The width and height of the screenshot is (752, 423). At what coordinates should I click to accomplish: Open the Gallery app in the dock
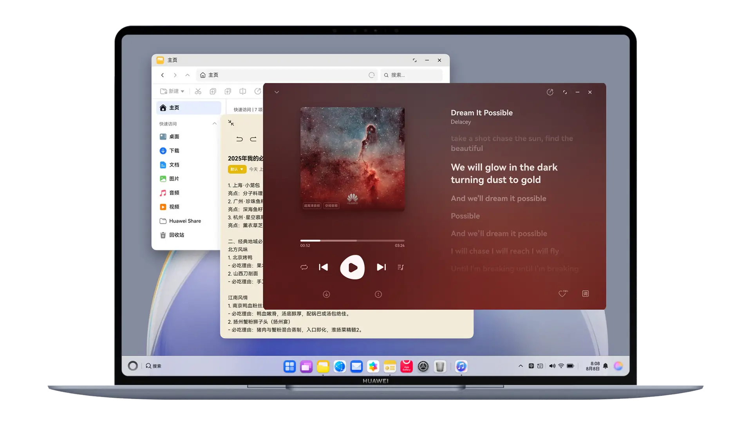pyautogui.click(x=373, y=367)
